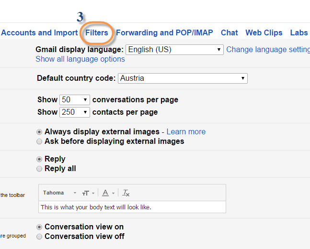Viewport: 310px width, 249px height.
Task: Select the Reply all radio button
Action: point(39,169)
